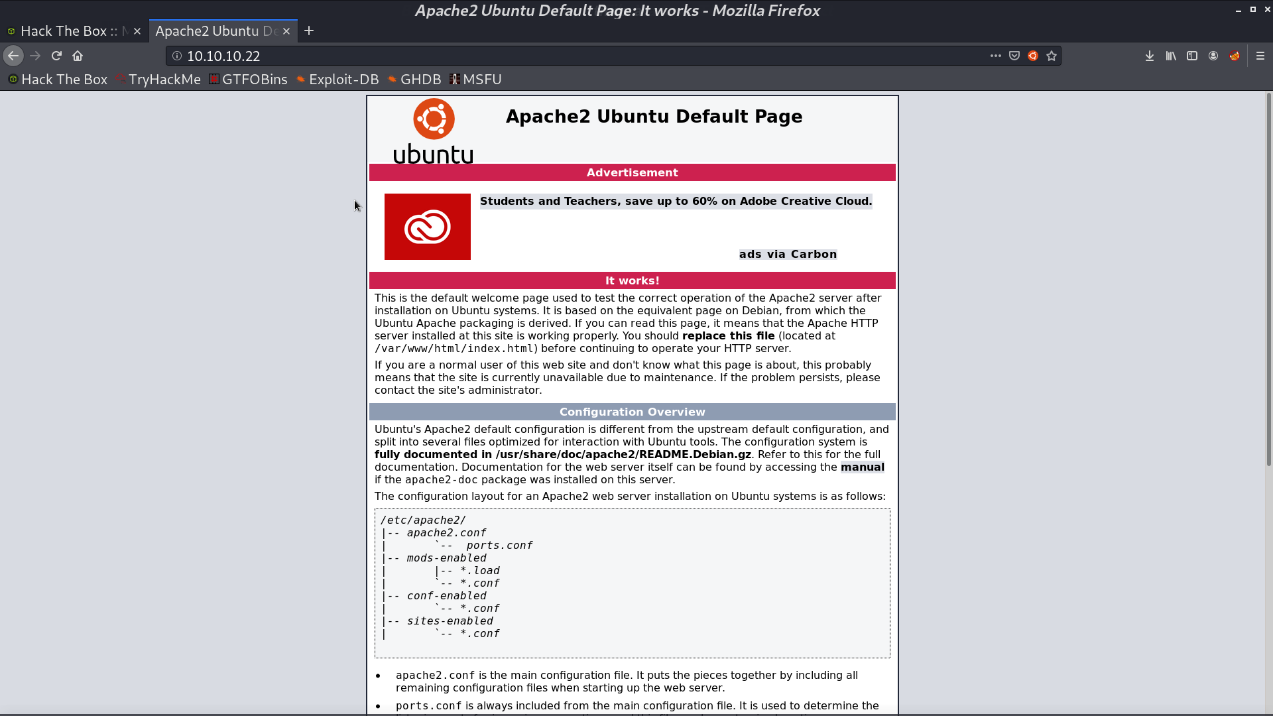Screen dimensions: 1273x716
Task: Click the red extension icon in toolbar
Action: (x=1235, y=56)
